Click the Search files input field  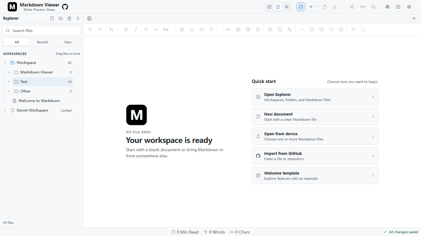pyautogui.click(x=42, y=30)
